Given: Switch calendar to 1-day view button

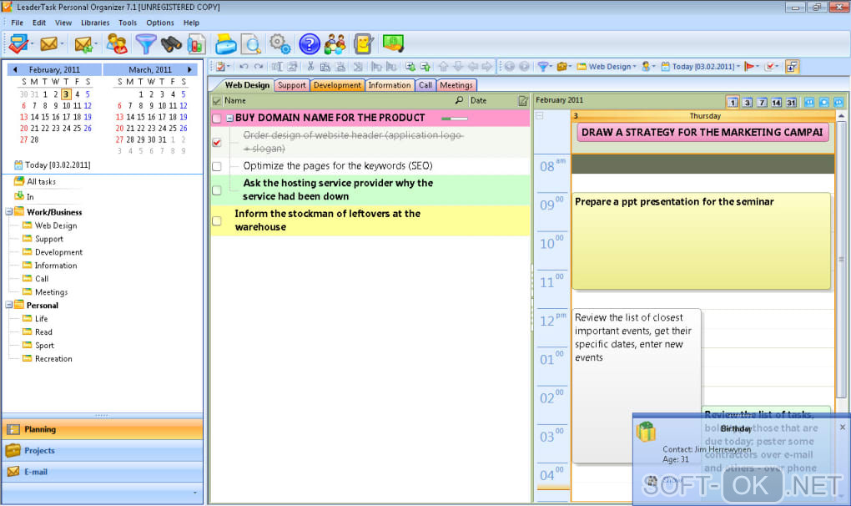Looking at the screenshot, I should [x=733, y=102].
